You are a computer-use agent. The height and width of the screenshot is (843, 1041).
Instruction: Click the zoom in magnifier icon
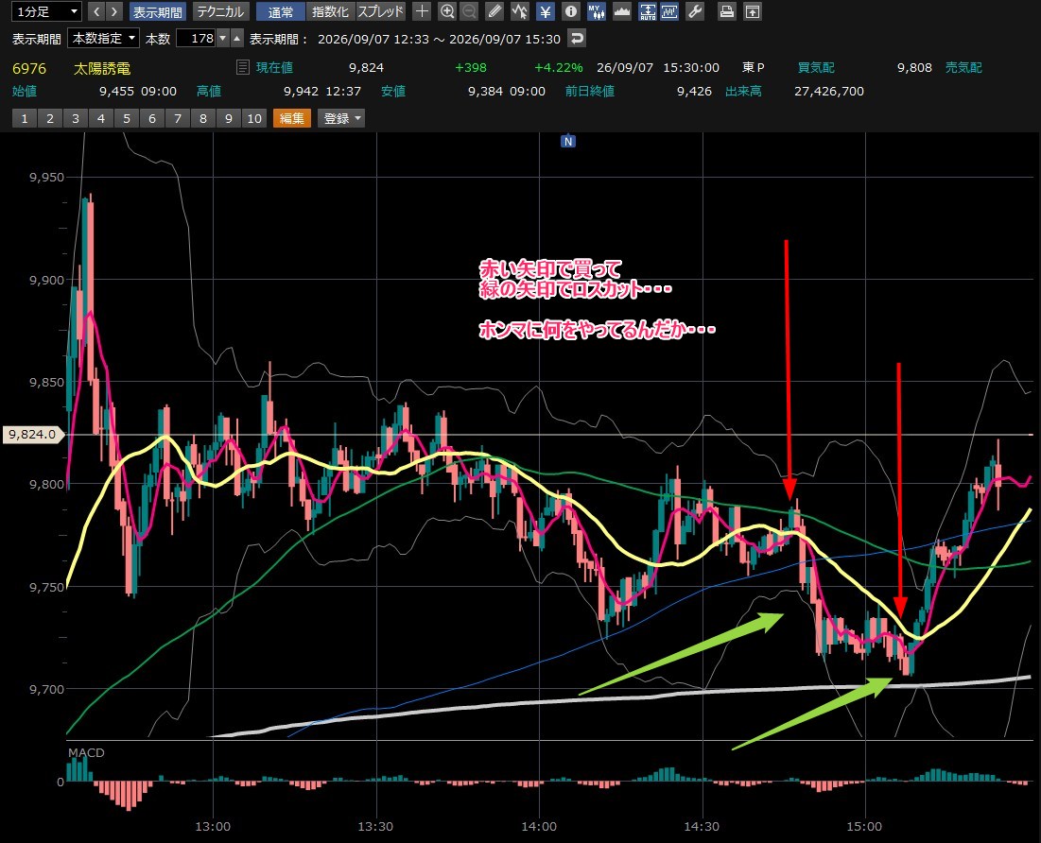447,11
